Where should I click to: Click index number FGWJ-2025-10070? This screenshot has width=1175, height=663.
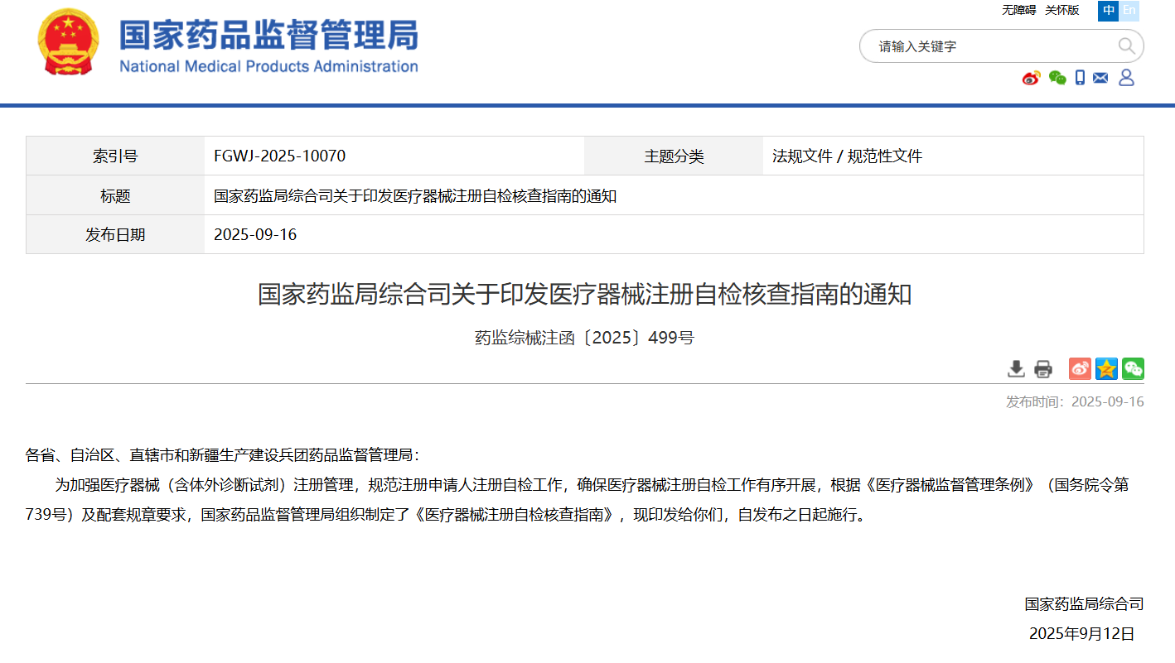click(x=279, y=156)
